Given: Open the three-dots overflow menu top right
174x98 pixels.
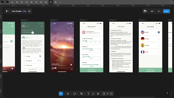Looking at the screenshot, I should pyautogui.click(x=171, y=2).
